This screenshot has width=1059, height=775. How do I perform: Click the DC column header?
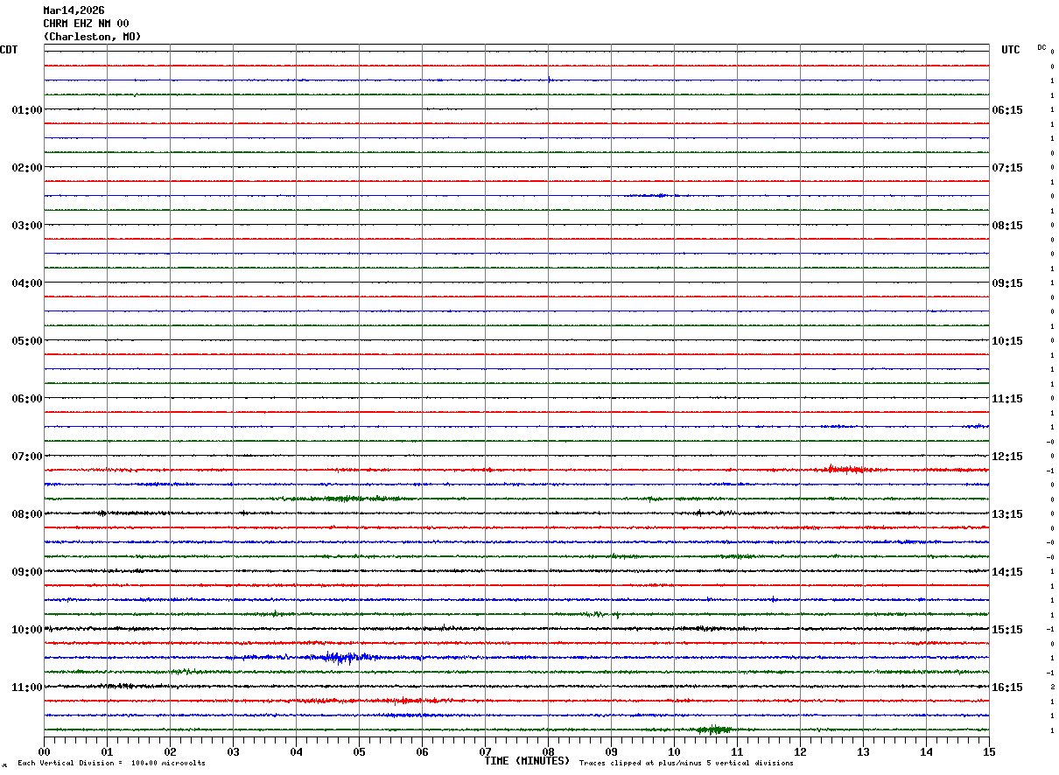click(x=1041, y=47)
